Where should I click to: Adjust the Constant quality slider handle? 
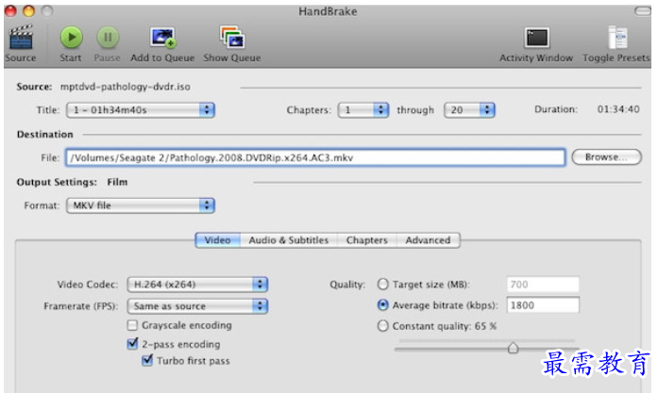pos(513,348)
